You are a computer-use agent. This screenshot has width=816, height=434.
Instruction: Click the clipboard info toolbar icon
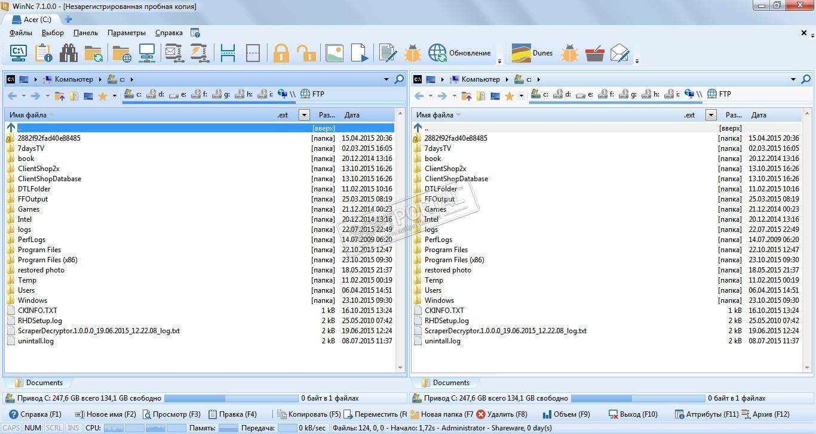point(44,53)
